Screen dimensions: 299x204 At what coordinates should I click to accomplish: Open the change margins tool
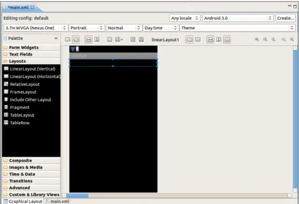(x=110, y=39)
